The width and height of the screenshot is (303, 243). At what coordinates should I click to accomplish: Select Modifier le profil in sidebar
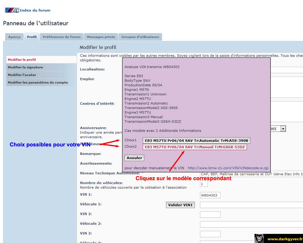tap(41, 60)
